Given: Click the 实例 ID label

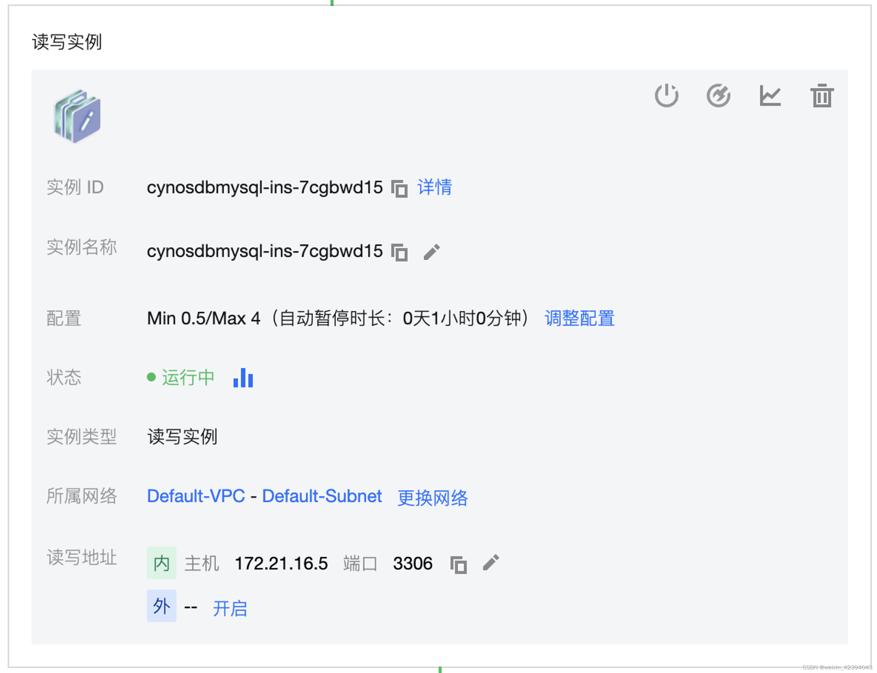Looking at the screenshot, I should pyautogui.click(x=75, y=187).
